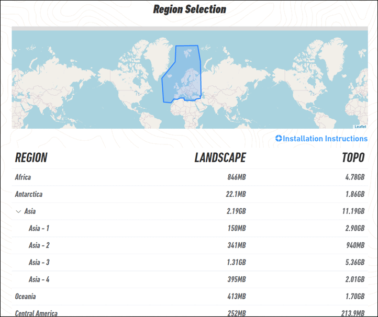Image resolution: width=378 pixels, height=317 pixels.
Task: Click the TOPO column header
Action: click(x=353, y=158)
